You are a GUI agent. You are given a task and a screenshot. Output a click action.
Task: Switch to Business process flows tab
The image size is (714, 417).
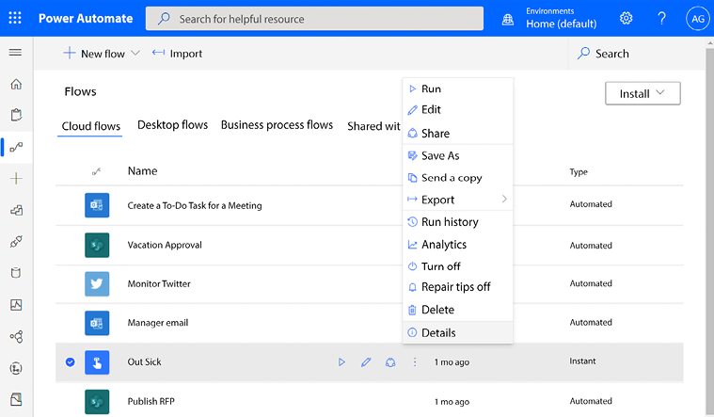click(277, 125)
